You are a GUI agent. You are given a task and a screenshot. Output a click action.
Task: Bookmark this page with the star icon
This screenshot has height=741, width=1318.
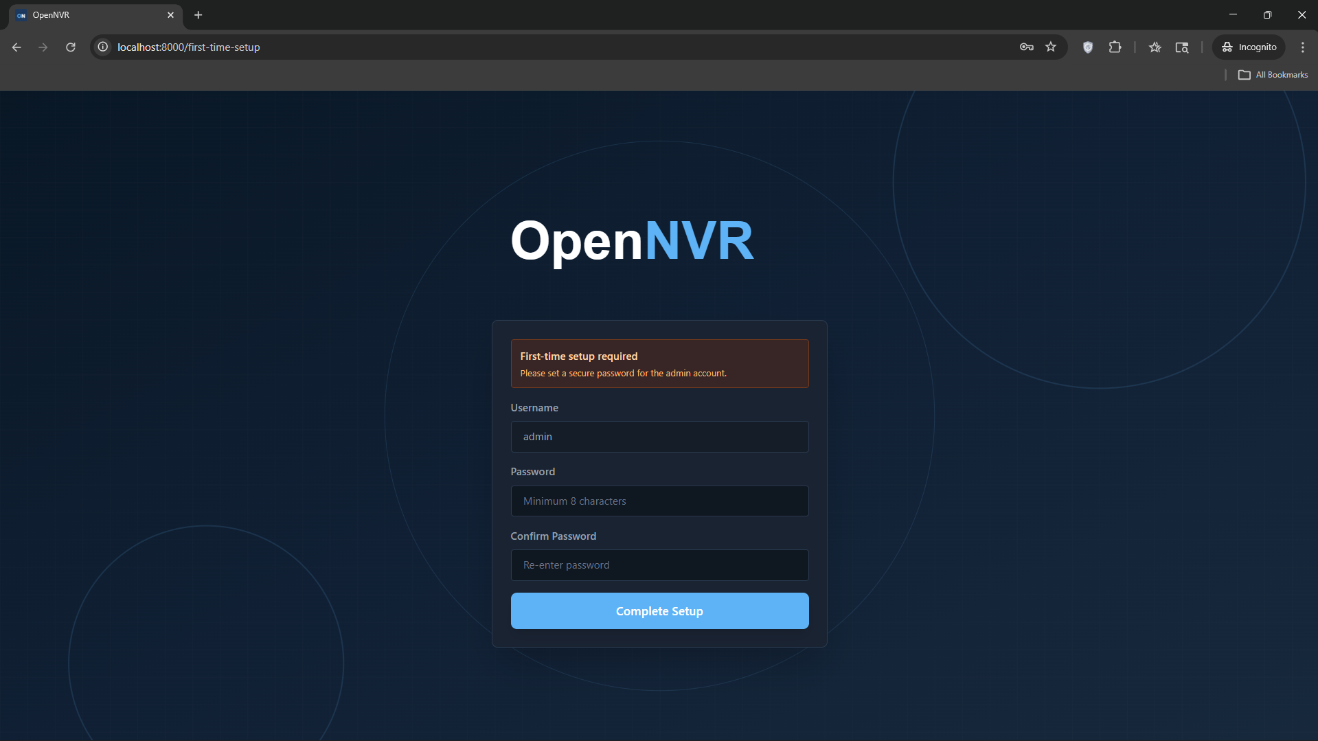pos(1051,47)
